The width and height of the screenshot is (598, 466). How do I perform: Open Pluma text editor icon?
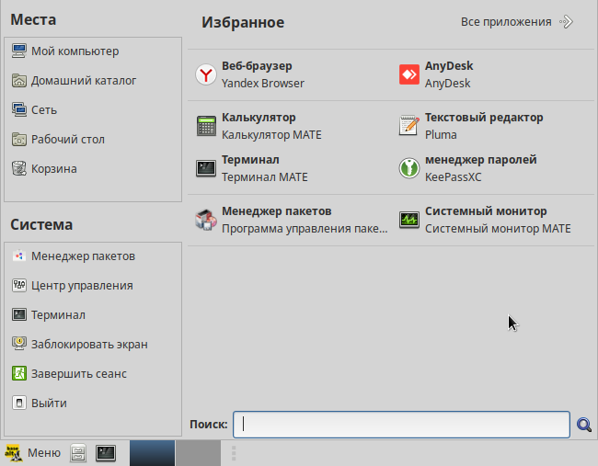pyautogui.click(x=409, y=125)
